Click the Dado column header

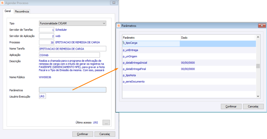(x=218, y=38)
